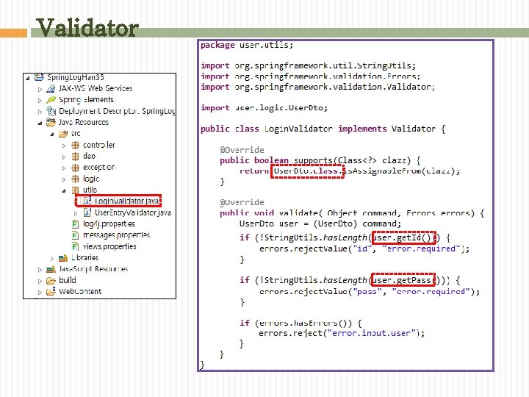Click UserDto.class in the return statement
Screen dimensions: 529x397
point(307,171)
